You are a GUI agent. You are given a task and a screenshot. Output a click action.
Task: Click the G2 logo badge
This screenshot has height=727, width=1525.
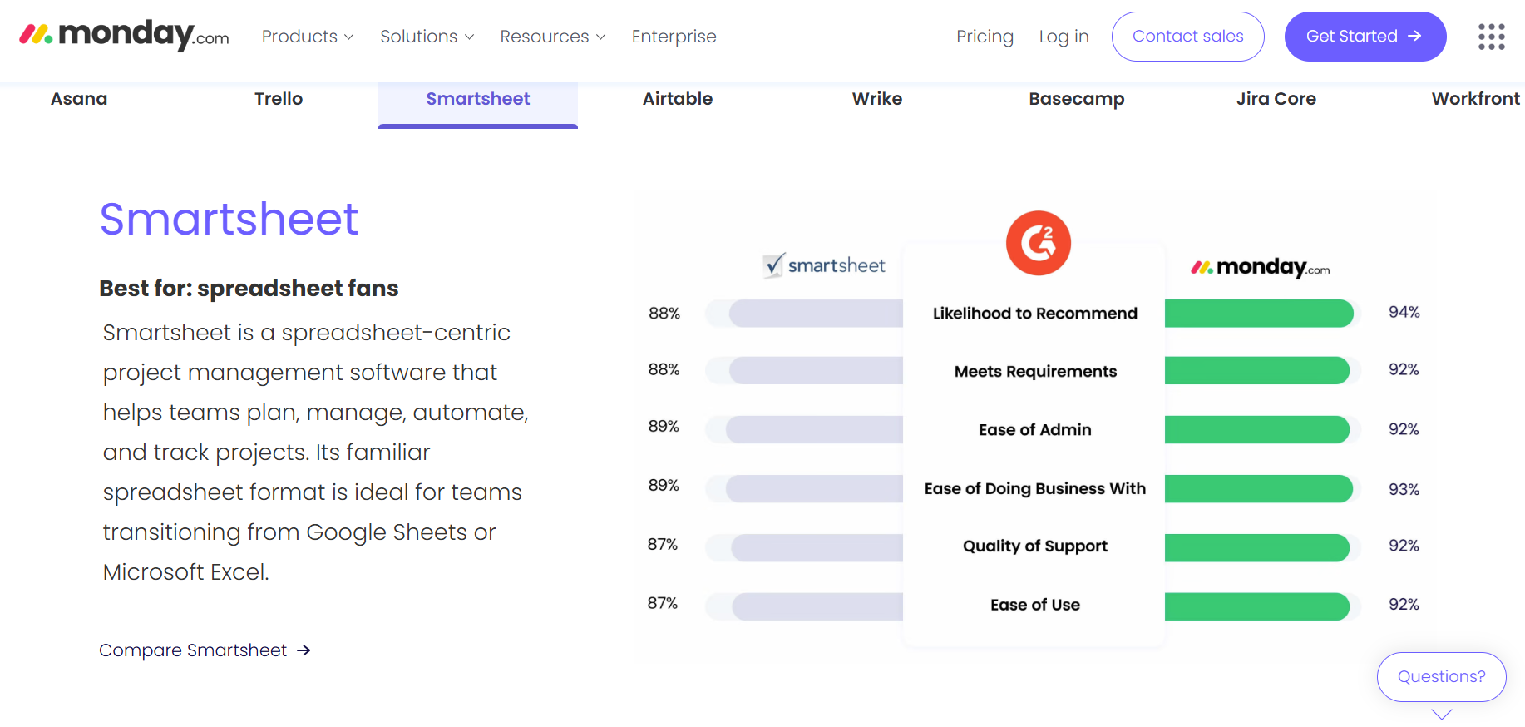pos(1038,243)
